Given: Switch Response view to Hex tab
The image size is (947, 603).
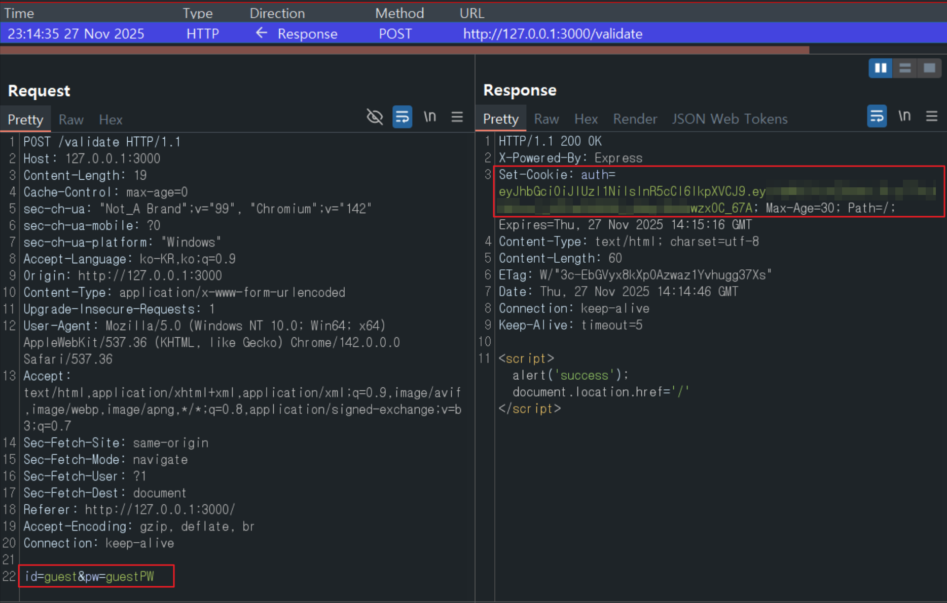Looking at the screenshot, I should (586, 119).
